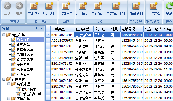The image size is (173, 101).
Task: Click the 完成任务 icon
Action: click(x=66, y=6)
